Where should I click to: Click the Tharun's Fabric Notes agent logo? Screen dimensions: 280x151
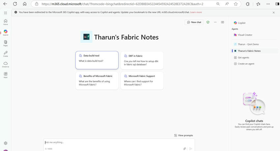tap(86, 37)
